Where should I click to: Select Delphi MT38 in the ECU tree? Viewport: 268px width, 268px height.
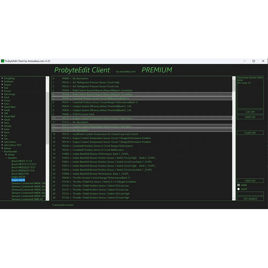18,177
